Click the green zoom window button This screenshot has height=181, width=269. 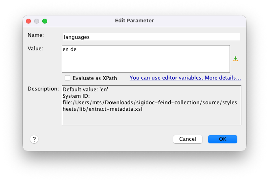(x=45, y=21)
